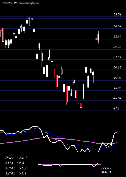Click the 52.75 price level label
The width and height of the screenshot is (126, 177).
click(x=117, y=47)
